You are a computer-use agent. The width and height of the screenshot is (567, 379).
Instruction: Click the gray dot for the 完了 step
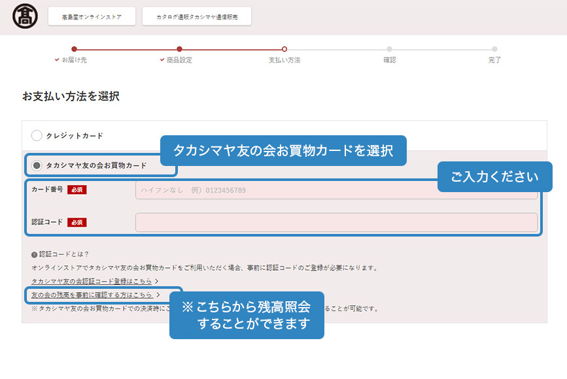pos(493,48)
